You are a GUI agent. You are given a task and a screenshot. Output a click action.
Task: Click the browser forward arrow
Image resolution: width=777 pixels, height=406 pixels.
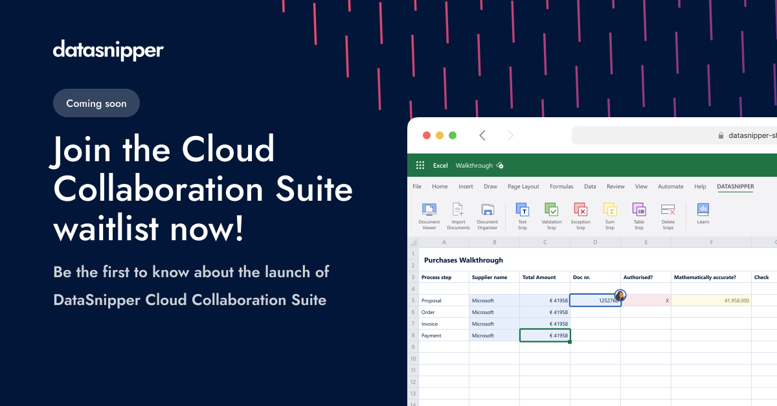[510, 135]
